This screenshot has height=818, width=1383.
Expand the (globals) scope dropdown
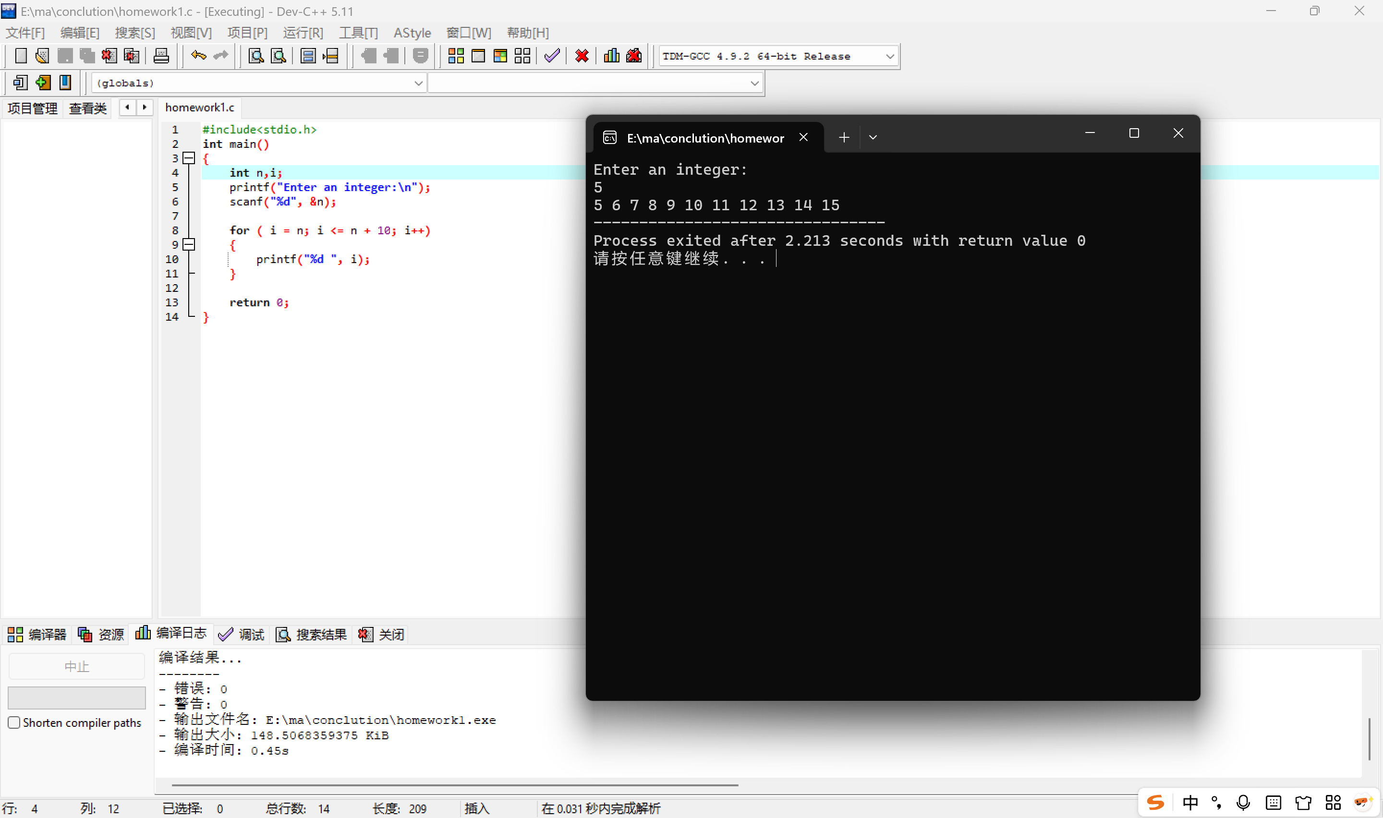(x=418, y=83)
